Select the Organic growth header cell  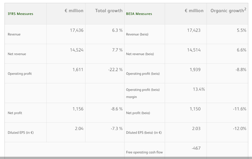[228, 10]
